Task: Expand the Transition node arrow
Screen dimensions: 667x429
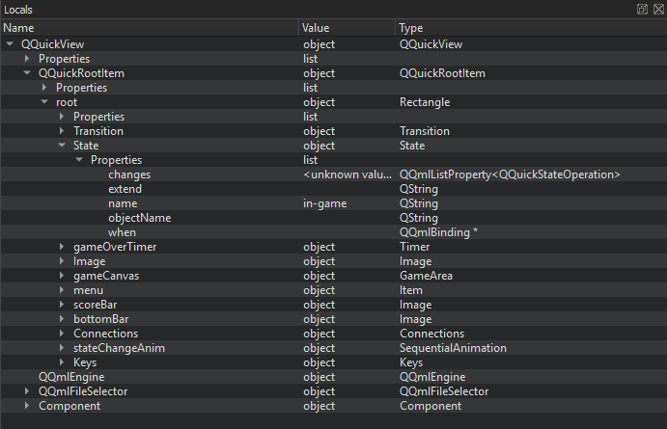Action: coord(62,131)
